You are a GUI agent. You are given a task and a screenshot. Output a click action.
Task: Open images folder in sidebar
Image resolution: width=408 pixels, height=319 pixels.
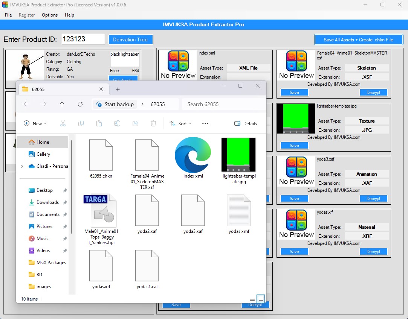[43, 287]
